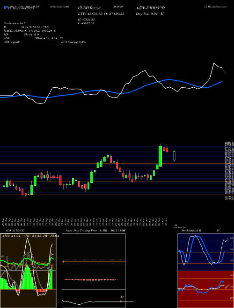
Task: Click the -34 label in intraday panel
Action: [x=122, y=297]
